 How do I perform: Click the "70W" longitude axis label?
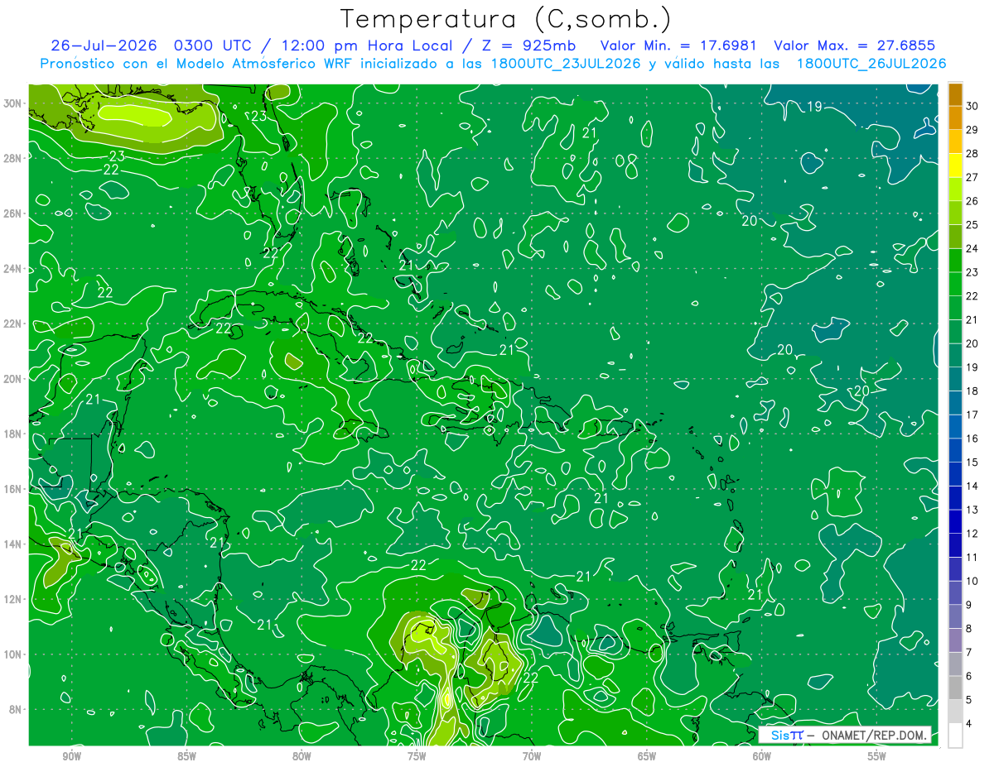tap(532, 756)
